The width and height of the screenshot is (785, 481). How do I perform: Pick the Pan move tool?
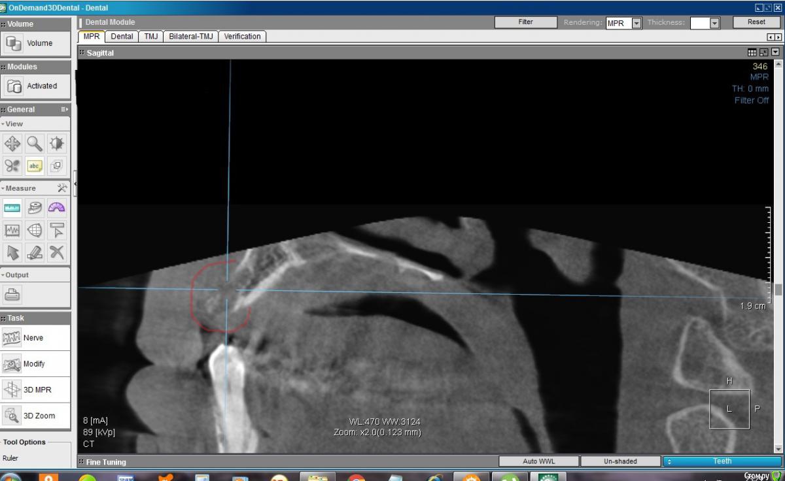pos(12,143)
